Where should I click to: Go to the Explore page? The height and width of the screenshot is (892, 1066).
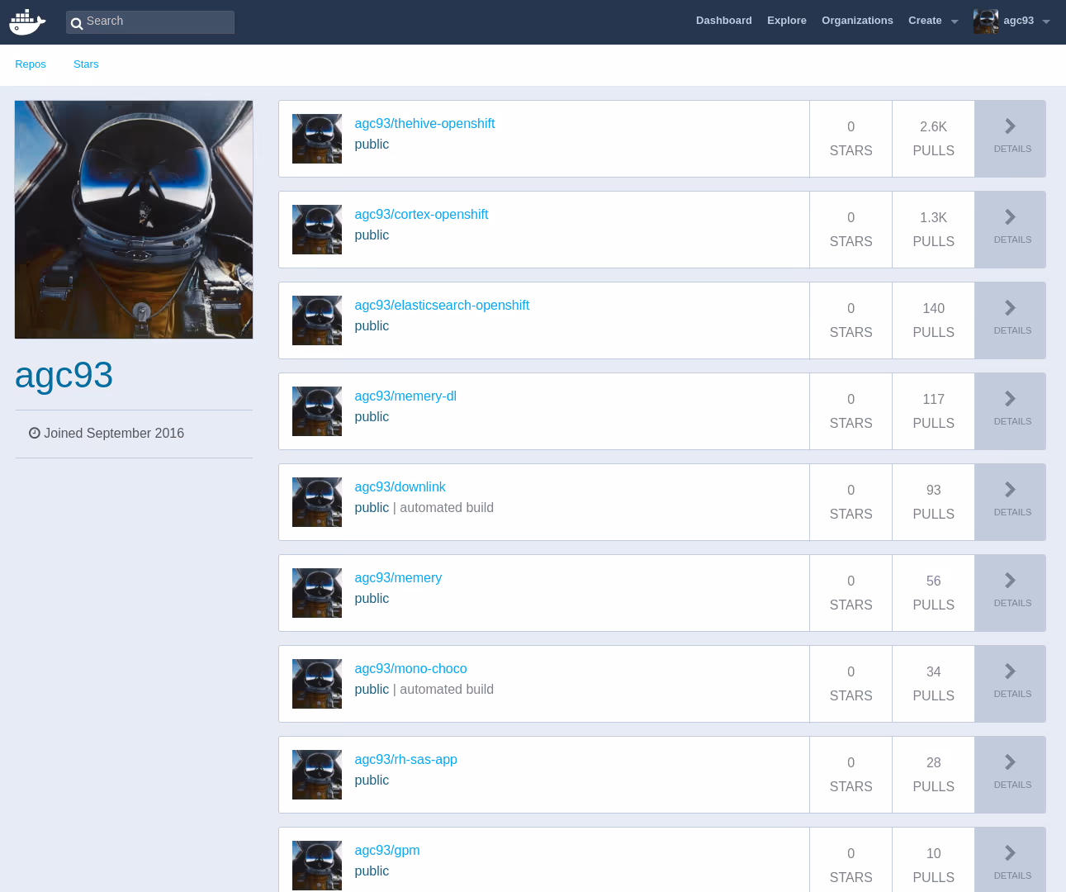pos(786,21)
